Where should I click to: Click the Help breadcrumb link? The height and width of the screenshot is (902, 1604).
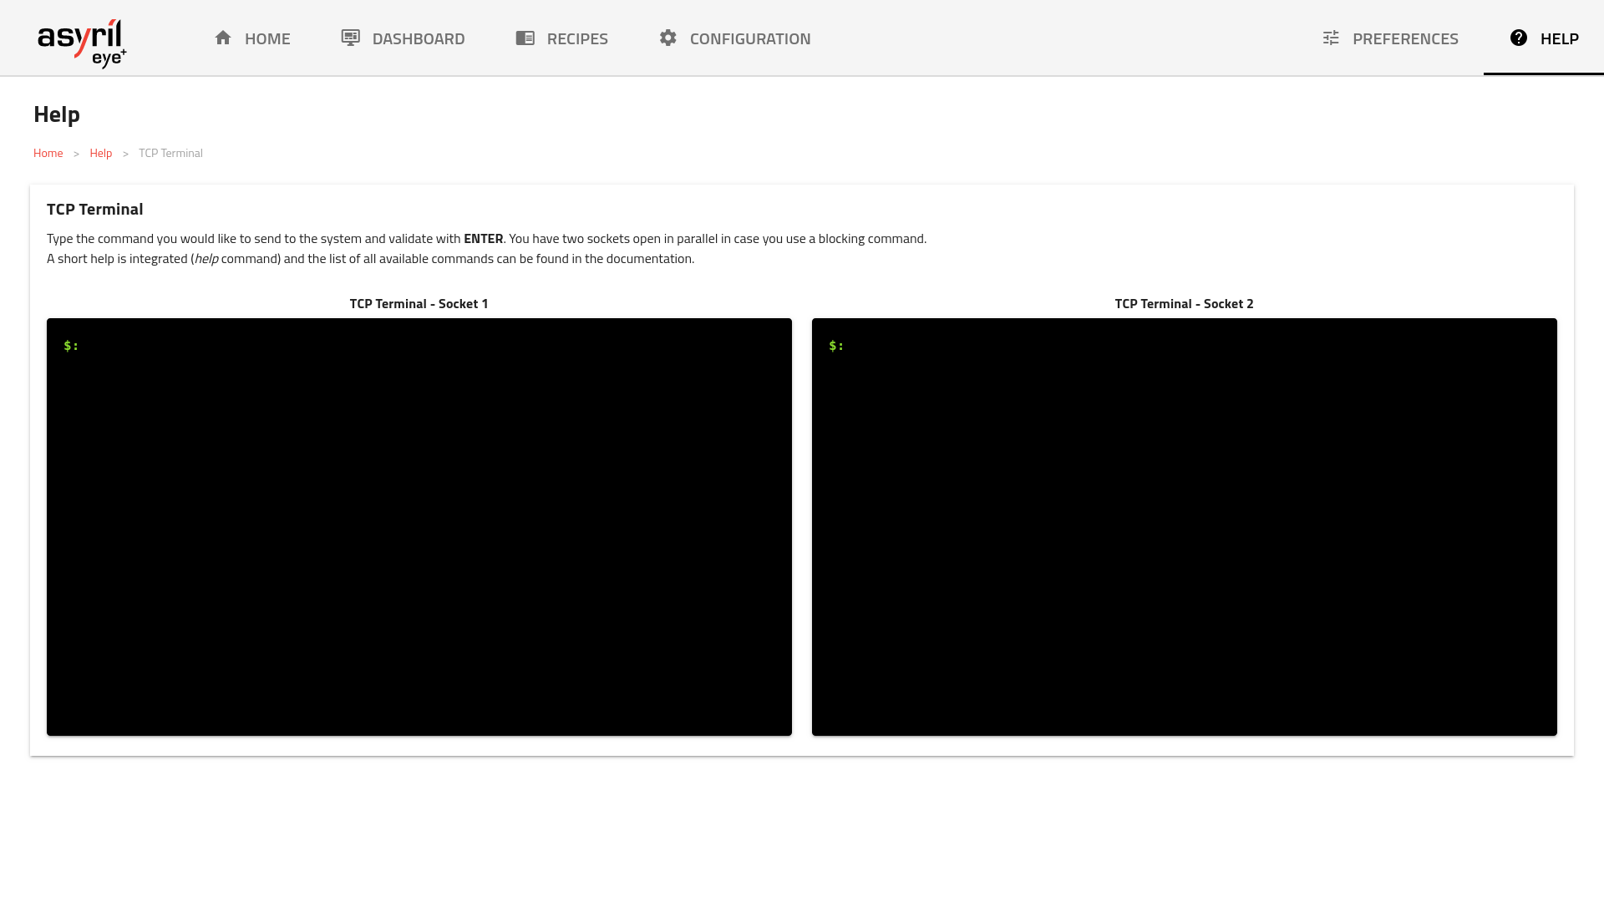(x=100, y=152)
